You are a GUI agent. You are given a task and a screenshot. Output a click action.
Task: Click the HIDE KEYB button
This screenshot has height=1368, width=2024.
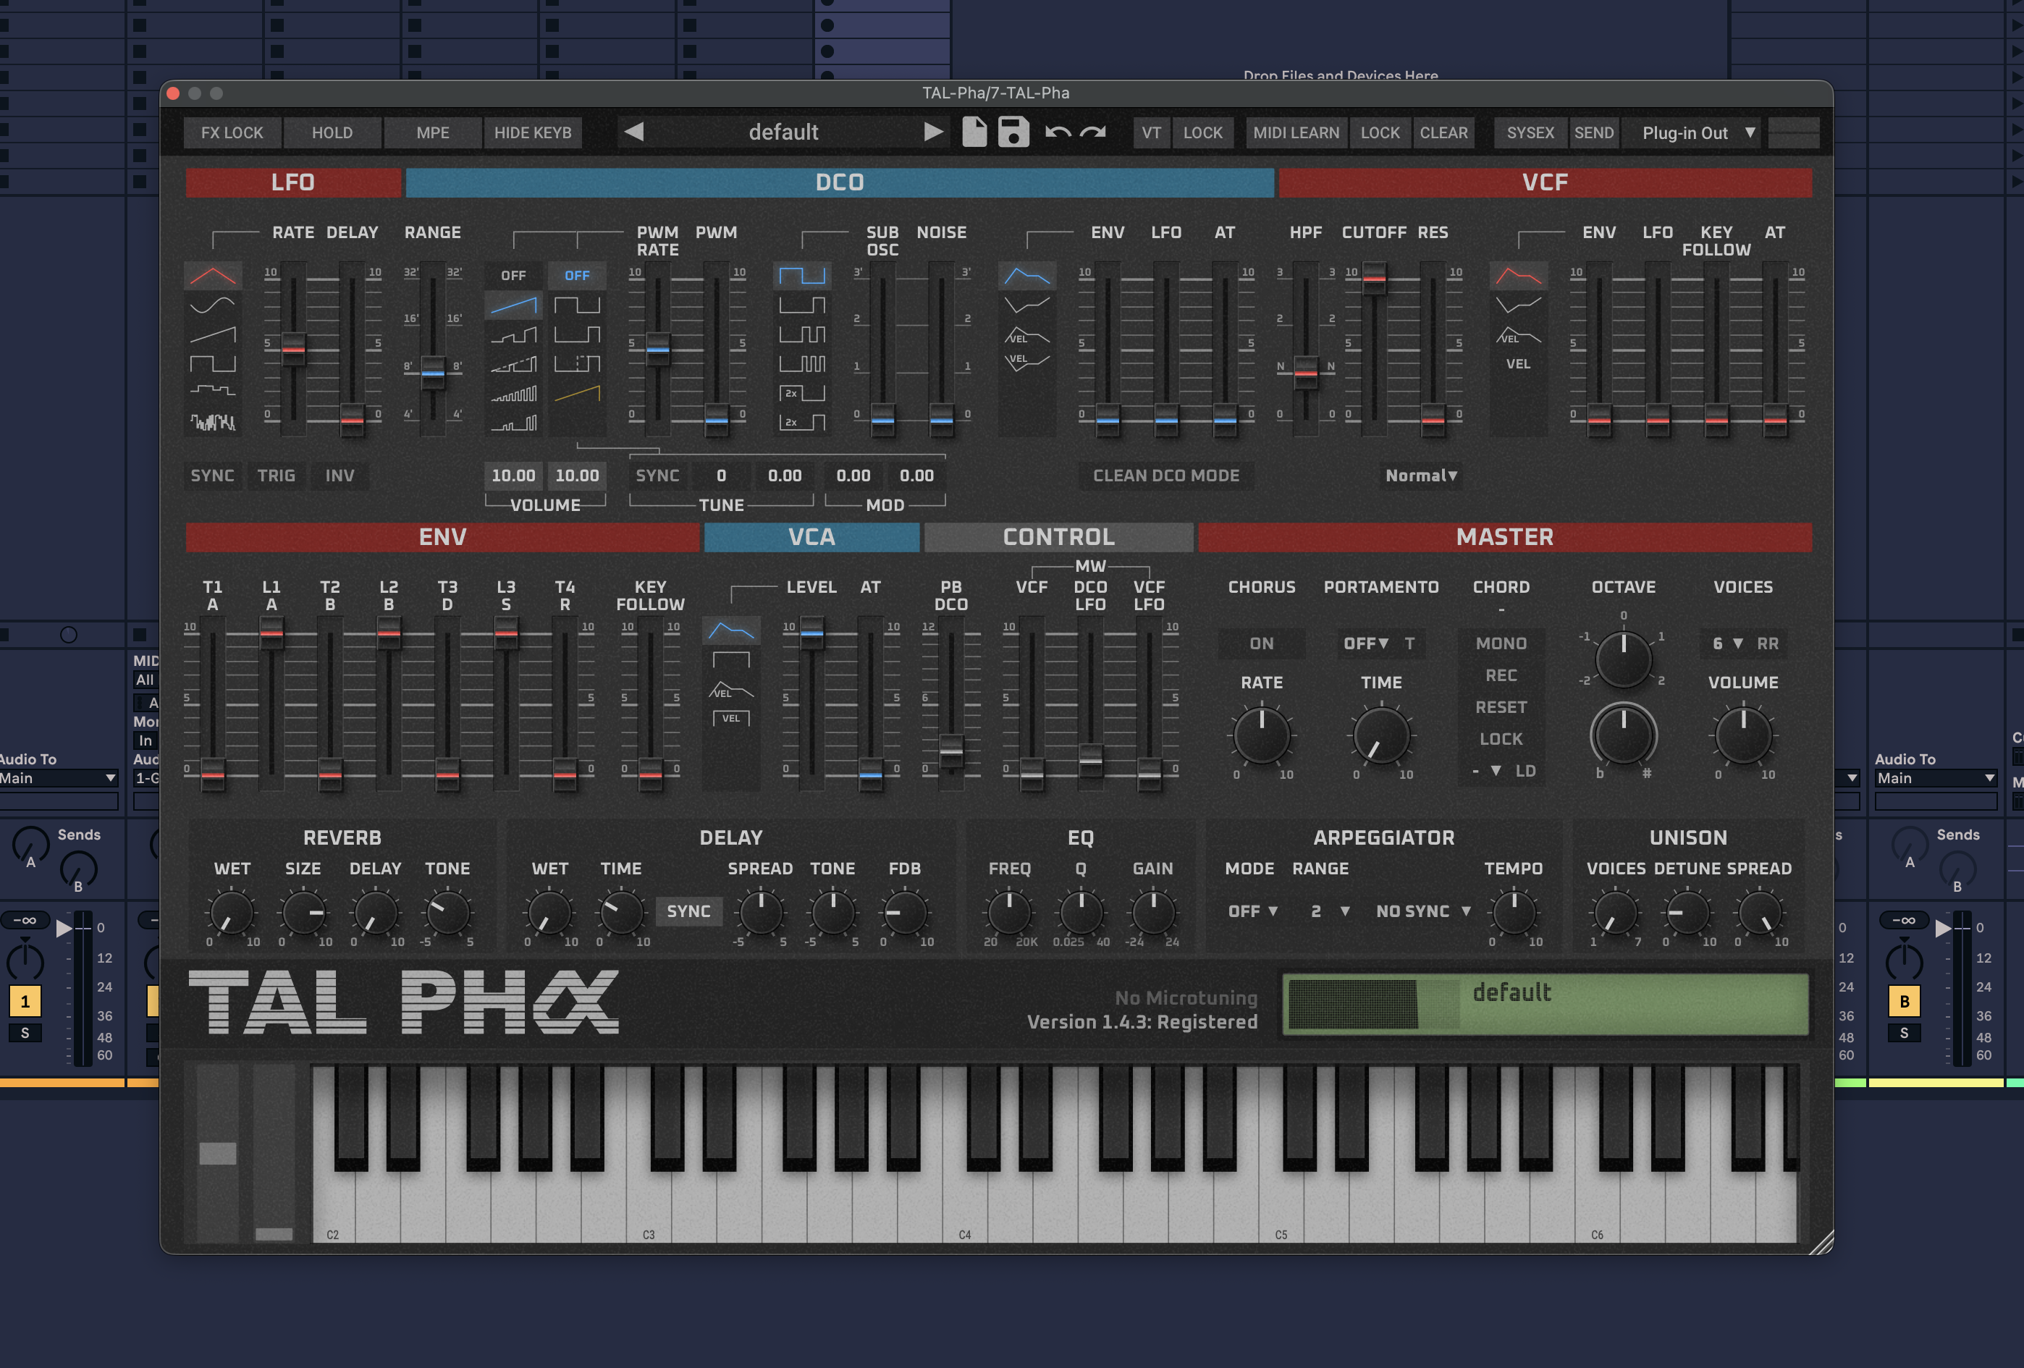tap(533, 132)
